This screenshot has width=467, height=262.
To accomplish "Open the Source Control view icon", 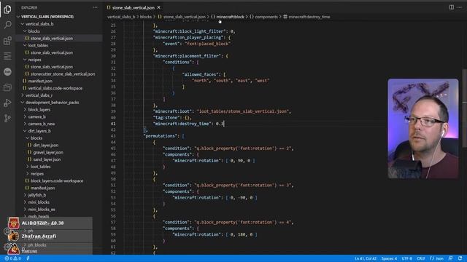I will tap(7, 119).
